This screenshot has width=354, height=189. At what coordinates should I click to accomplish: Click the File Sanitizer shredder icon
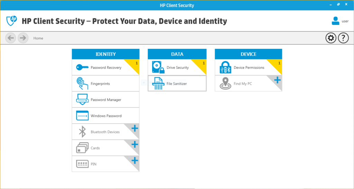(x=158, y=83)
